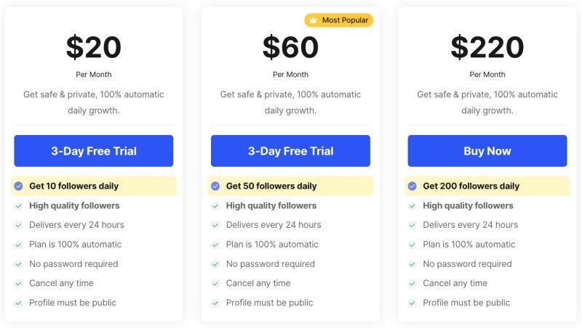Image resolution: width=582 pixels, height=328 pixels.
Task: Click green checkmark beside Profile must be public in $20 plan
Action: click(19, 303)
